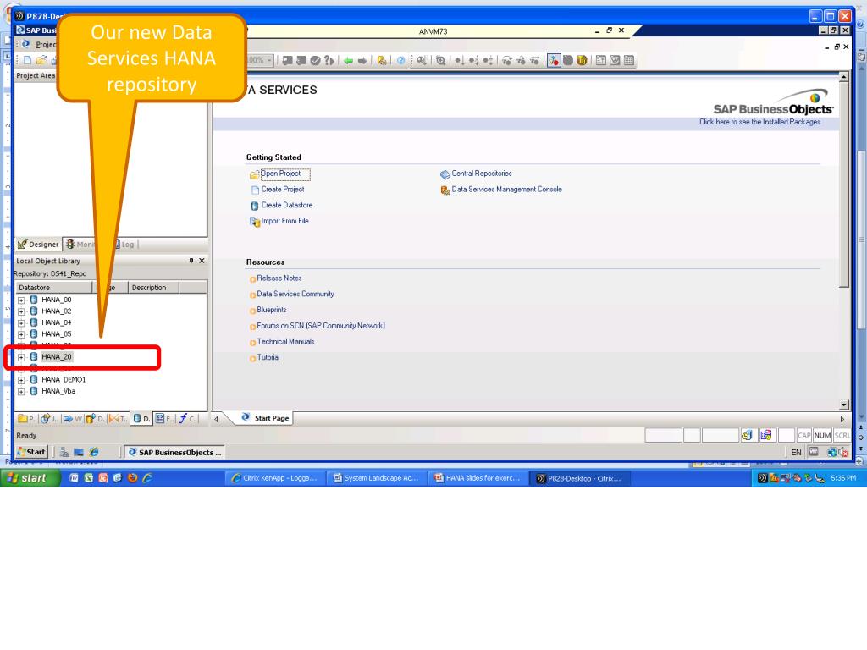Viewport: 867px width, 650px height.
Task: Switch to the Designer tab
Action: coord(38,245)
